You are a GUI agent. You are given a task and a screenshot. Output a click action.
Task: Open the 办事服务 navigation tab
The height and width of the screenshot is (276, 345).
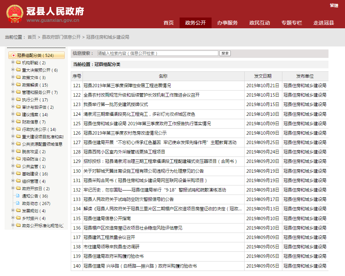coord(227,23)
